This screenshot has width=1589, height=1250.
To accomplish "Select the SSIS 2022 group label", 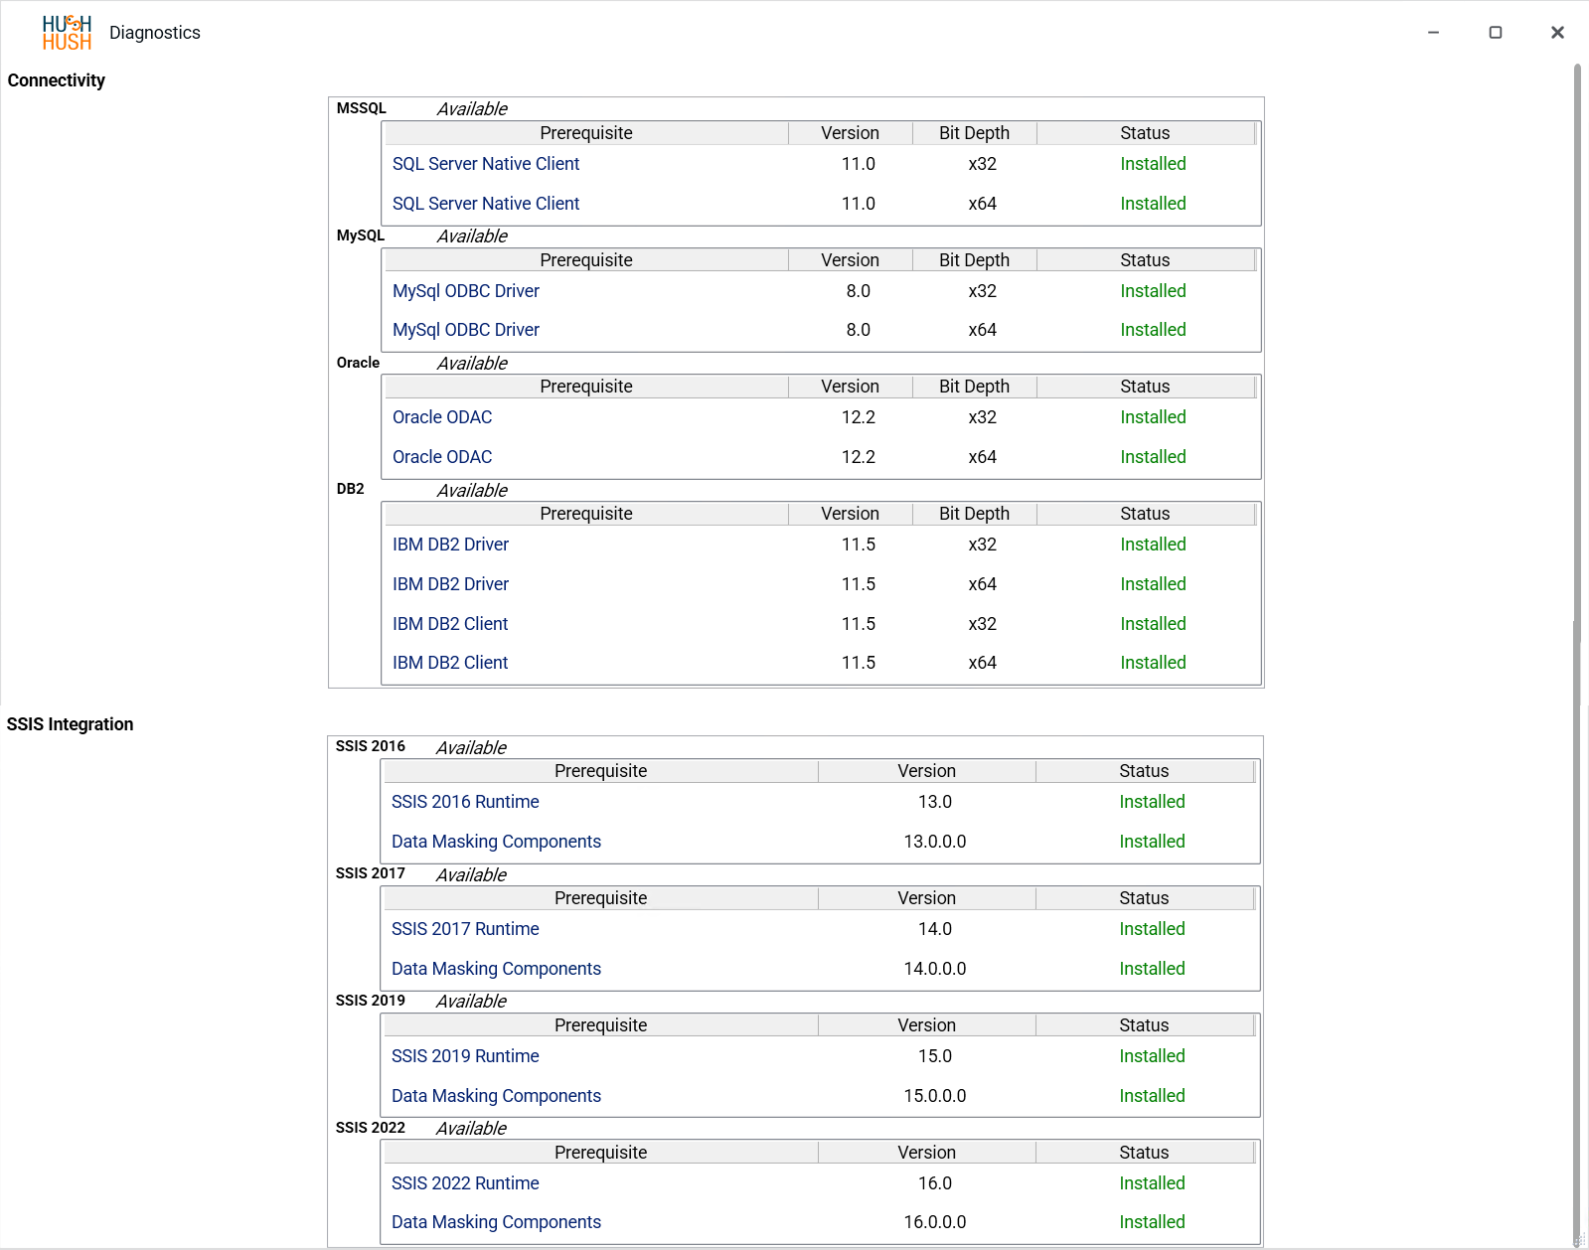I will 370,1128.
